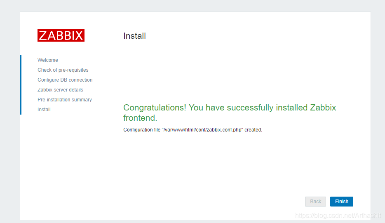Select Pre-installation summary step
The width and height of the screenshot is (385, 223).
pos(65,100)
